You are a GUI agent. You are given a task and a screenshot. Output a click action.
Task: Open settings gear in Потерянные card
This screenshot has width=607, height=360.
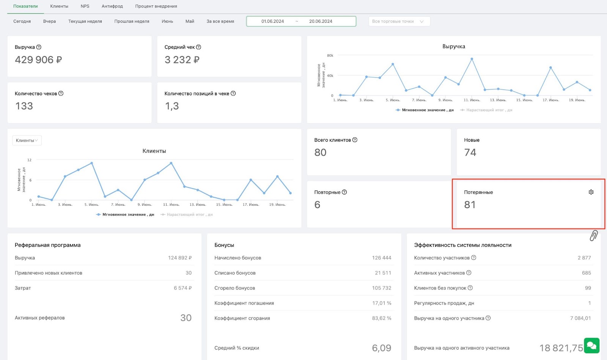[x=591, y=192]
